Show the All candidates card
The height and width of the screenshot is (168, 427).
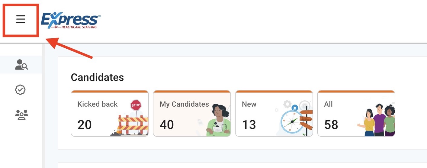328,104
